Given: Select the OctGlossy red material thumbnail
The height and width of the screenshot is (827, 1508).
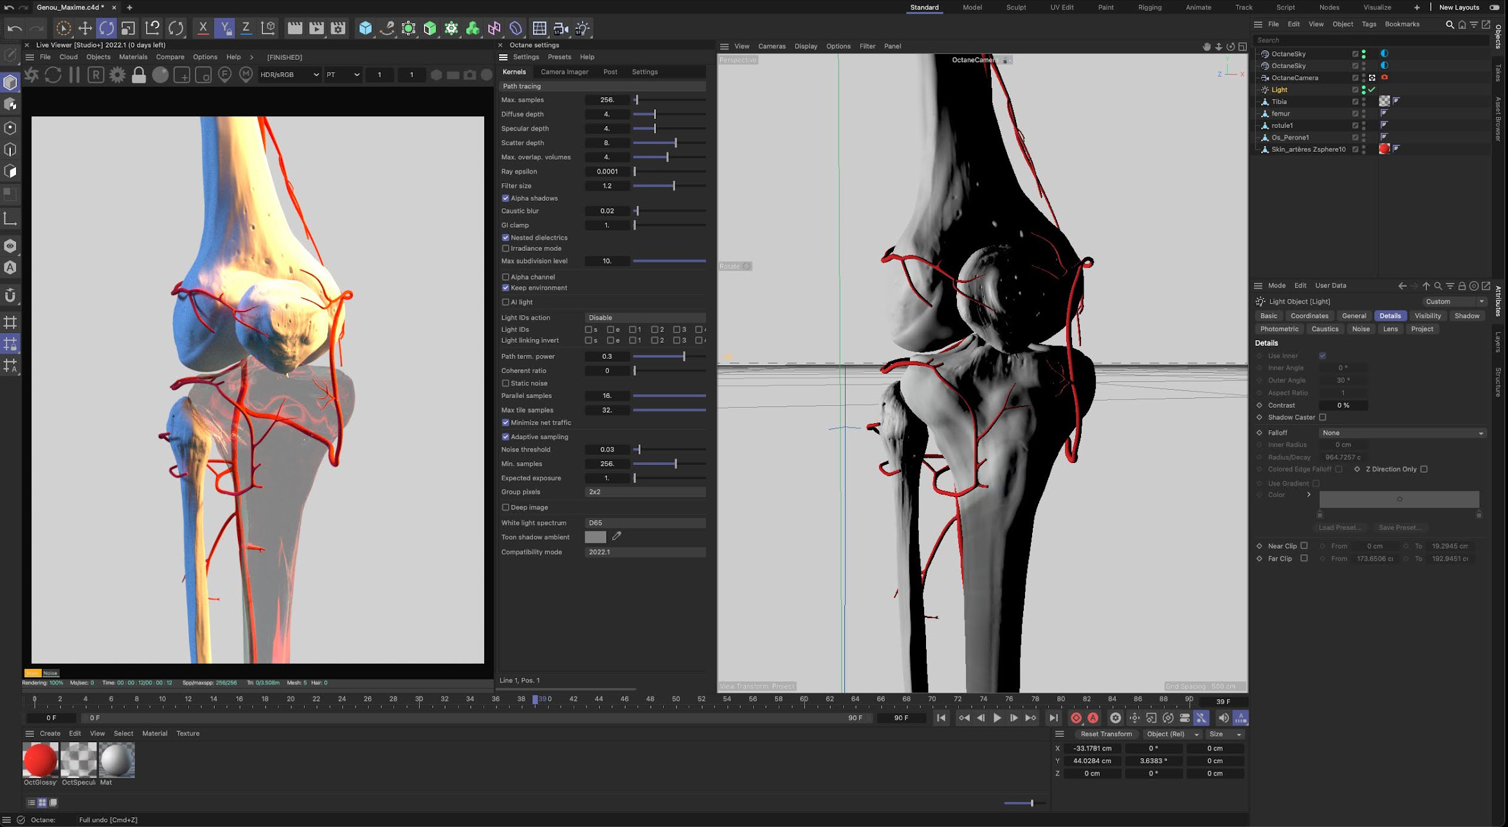Looking at the screenshot, I should click(x=41, y=759).
